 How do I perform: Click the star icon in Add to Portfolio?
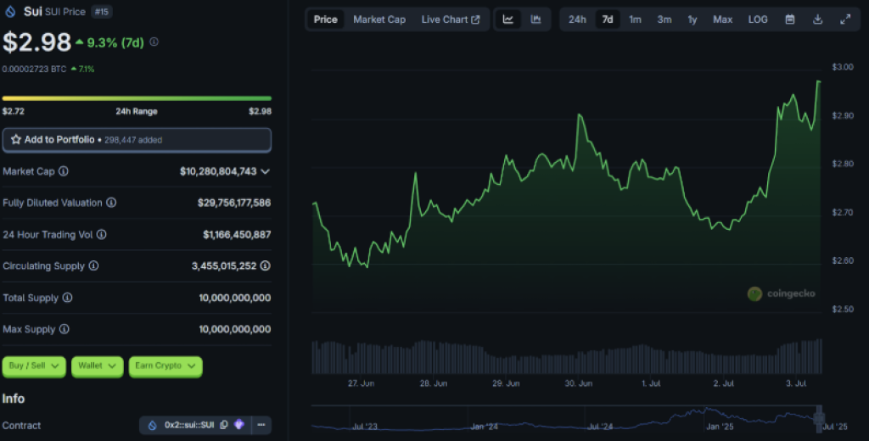click(15, 140)
